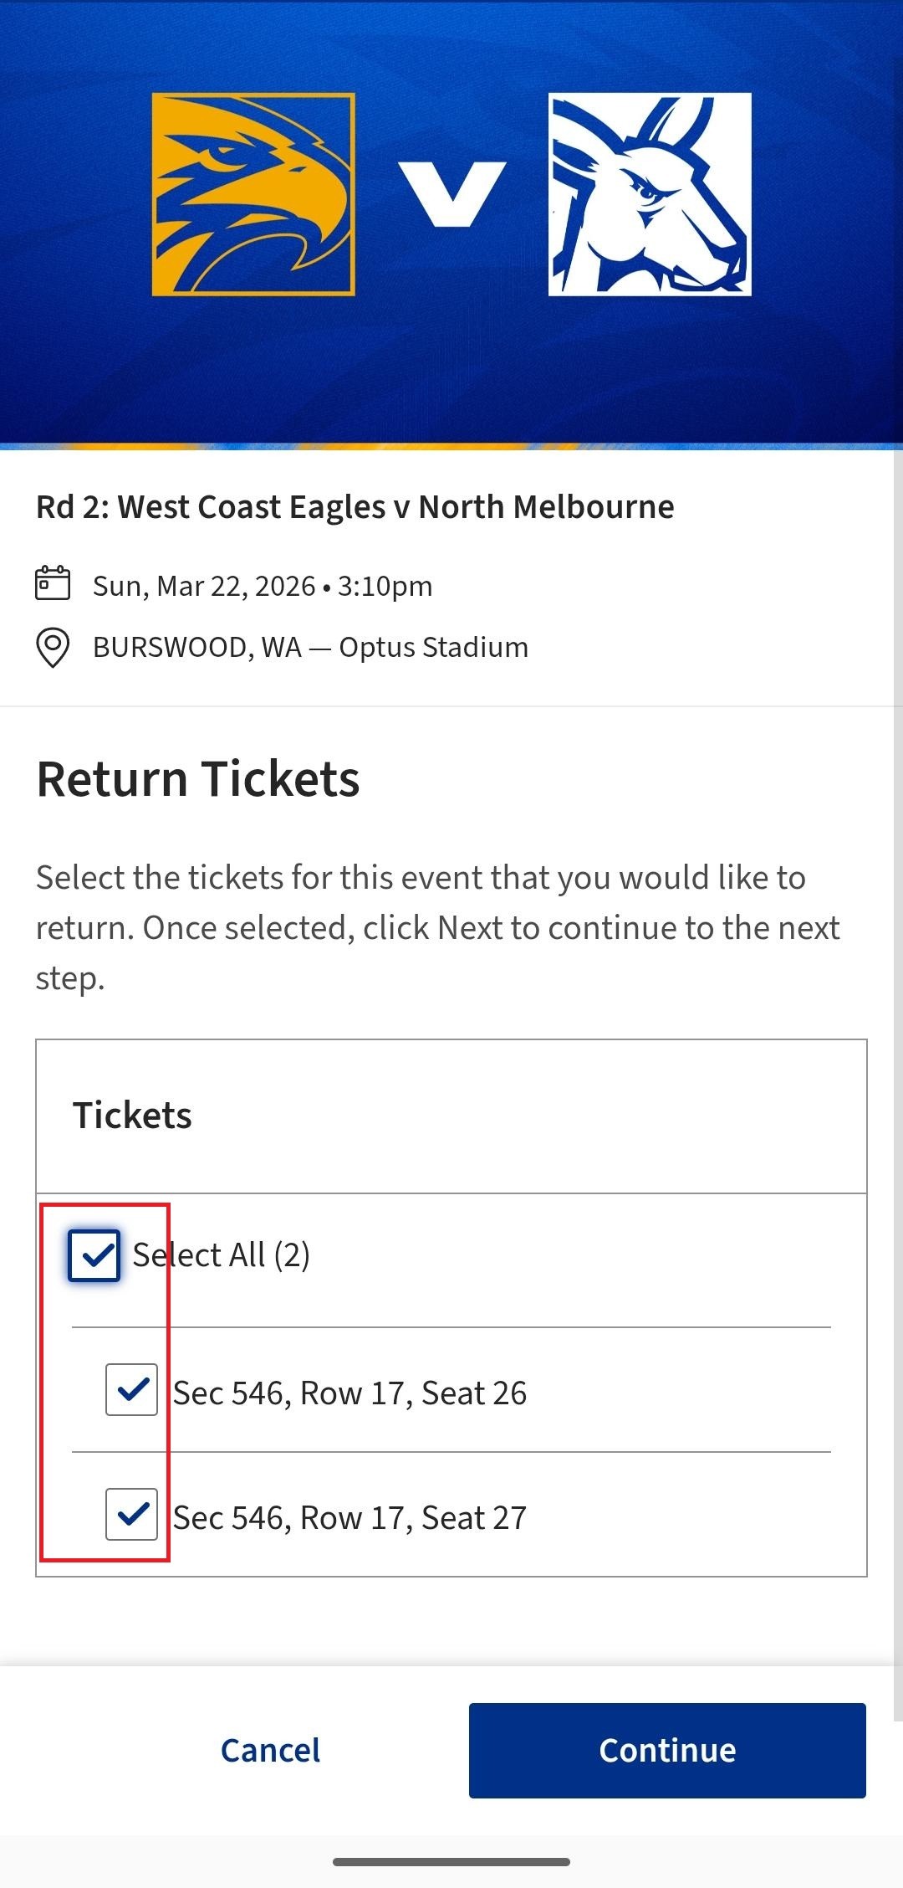
Task: Deselect the Seat 27 ticket checkbox
Action: point(131,1514)
